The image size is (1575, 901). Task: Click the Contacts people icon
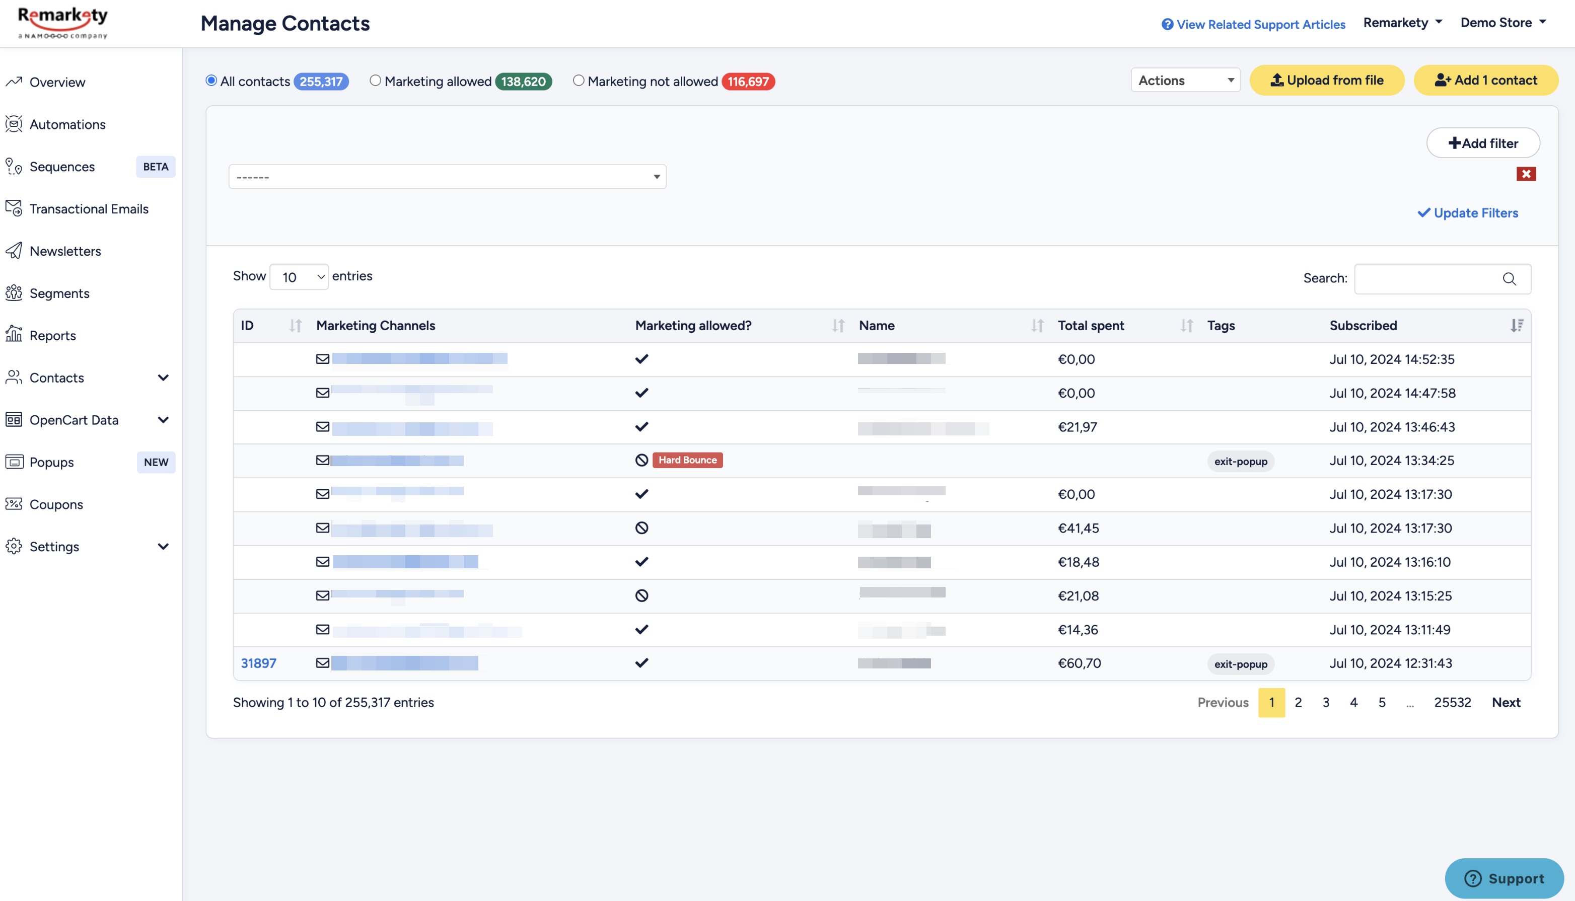(14, 378)
